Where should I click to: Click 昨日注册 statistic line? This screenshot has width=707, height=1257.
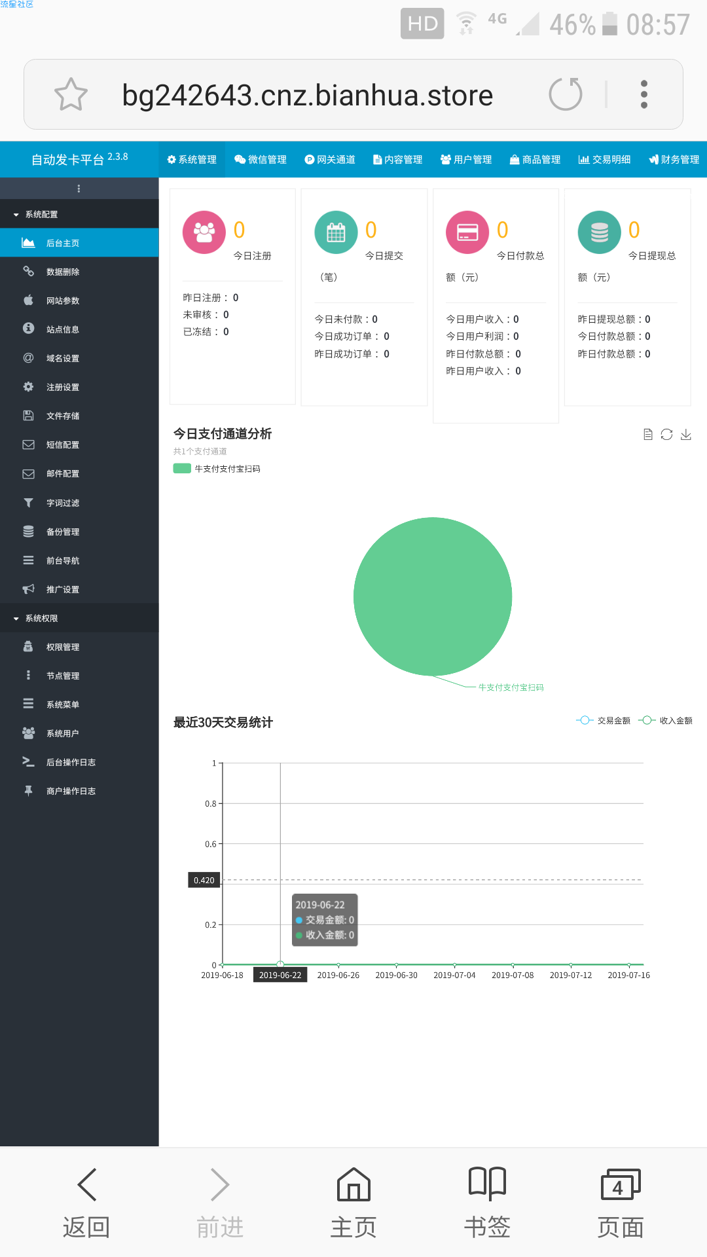pos(211,297)
